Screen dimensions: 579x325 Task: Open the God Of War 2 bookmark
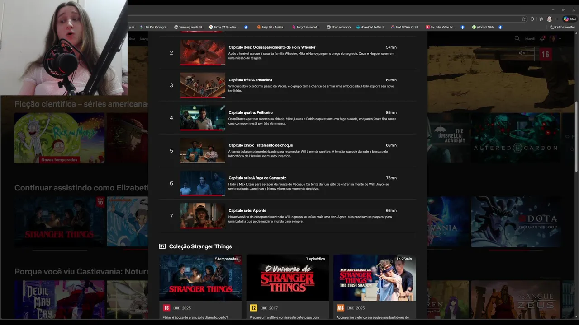coord(405,27)
